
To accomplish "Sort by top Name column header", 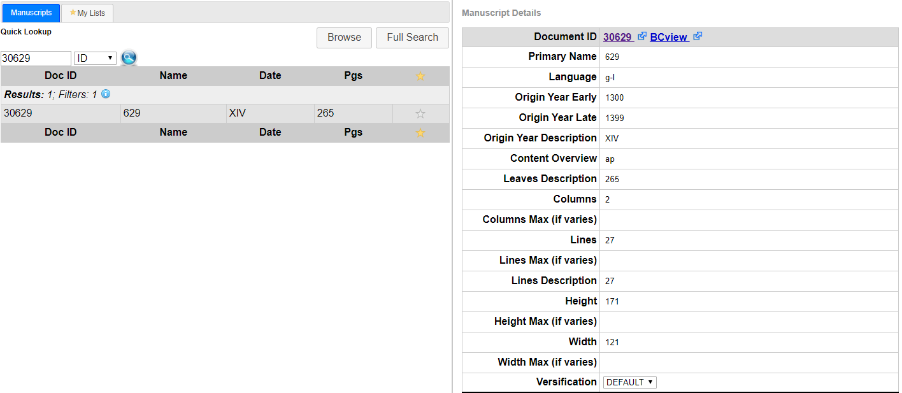I will (x=173, y=76).
